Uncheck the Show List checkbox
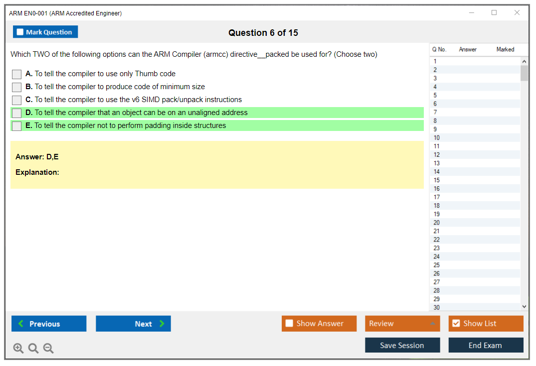The width and height of the screenshot is (536, 366). coord(456,324)
